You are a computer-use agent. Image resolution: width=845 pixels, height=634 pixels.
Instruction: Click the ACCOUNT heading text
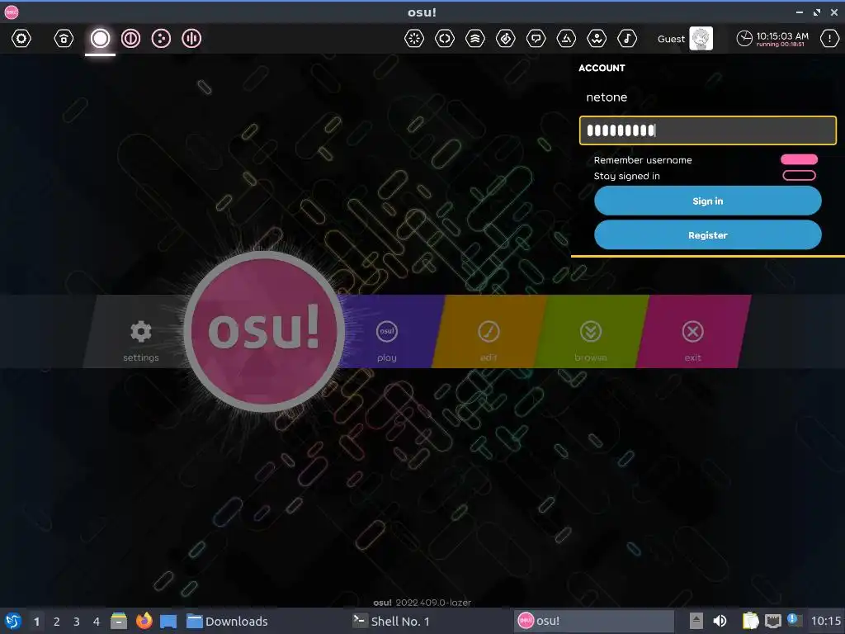(602, 68)
